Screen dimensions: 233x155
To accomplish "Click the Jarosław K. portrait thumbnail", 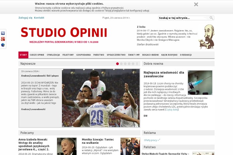I will 67,146.
